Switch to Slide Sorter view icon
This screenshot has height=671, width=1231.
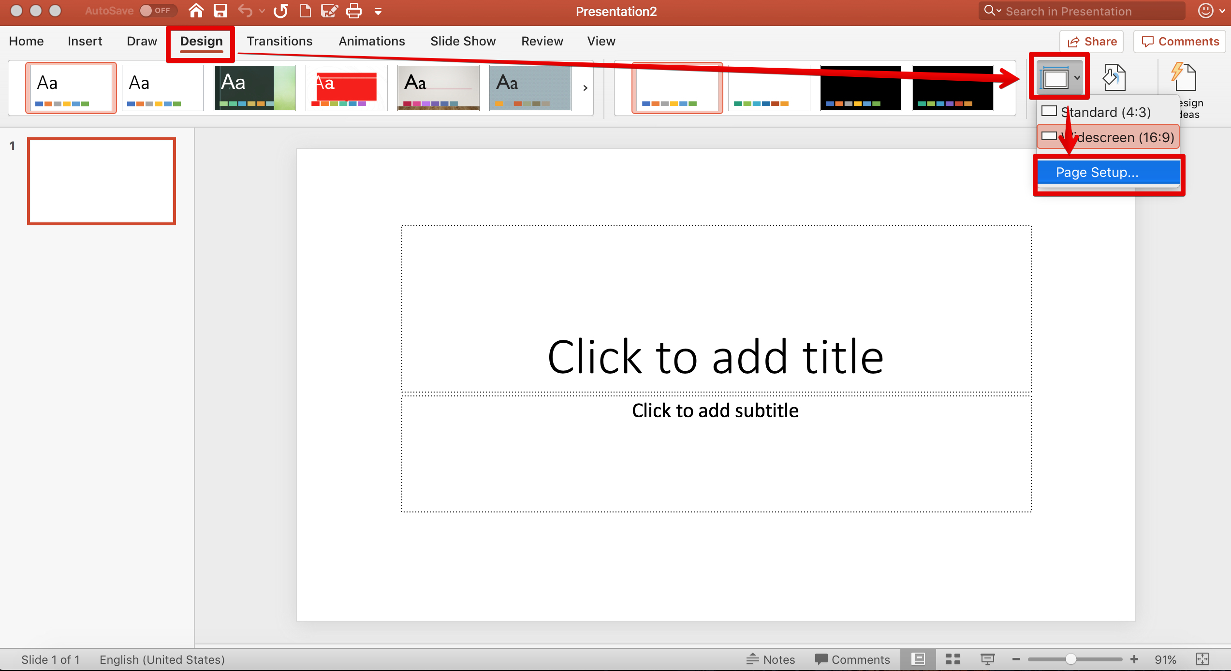(953, 659)
